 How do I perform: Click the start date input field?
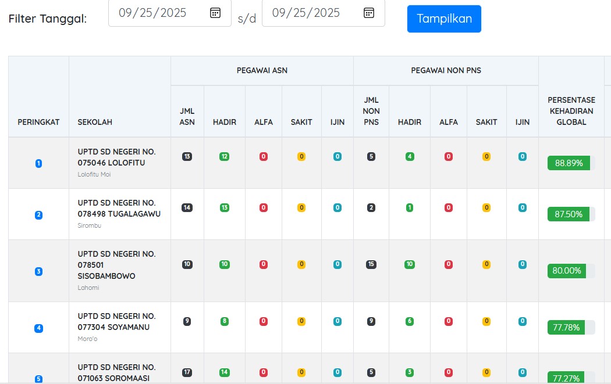(x=157, y=13)
